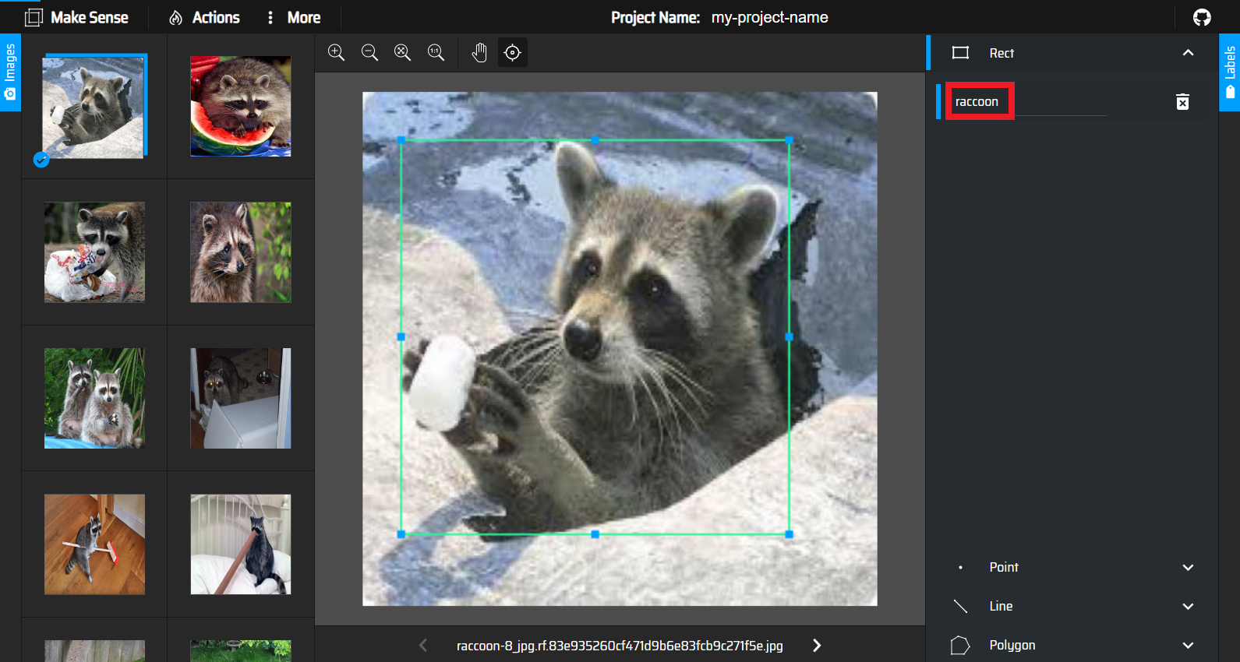Image resolution: width=1240 pixels, height=662 pixels.
Task: Click the Polygon tool shape icon
Action: pos(960,645)
